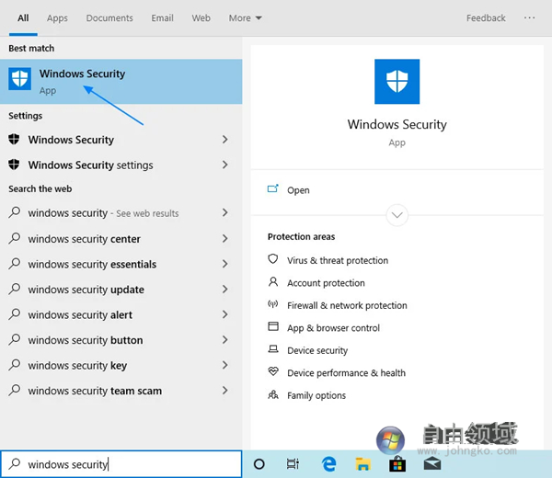552x478 pixels.
Task: Click Open to launch Windows Security
Action: point(298,190)
